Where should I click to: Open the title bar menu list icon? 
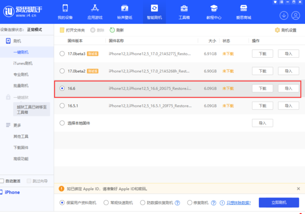coord(282,2)
